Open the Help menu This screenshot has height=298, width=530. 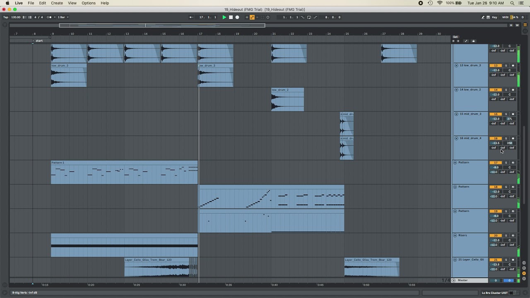(105, 3)
